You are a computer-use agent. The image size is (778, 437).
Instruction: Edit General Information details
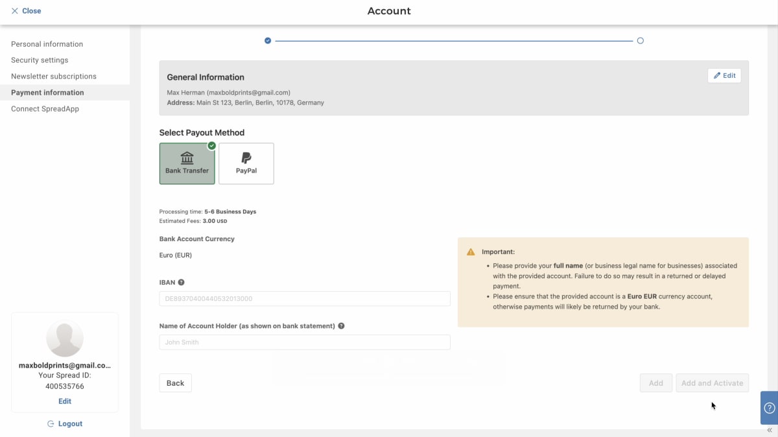[724, 76]
